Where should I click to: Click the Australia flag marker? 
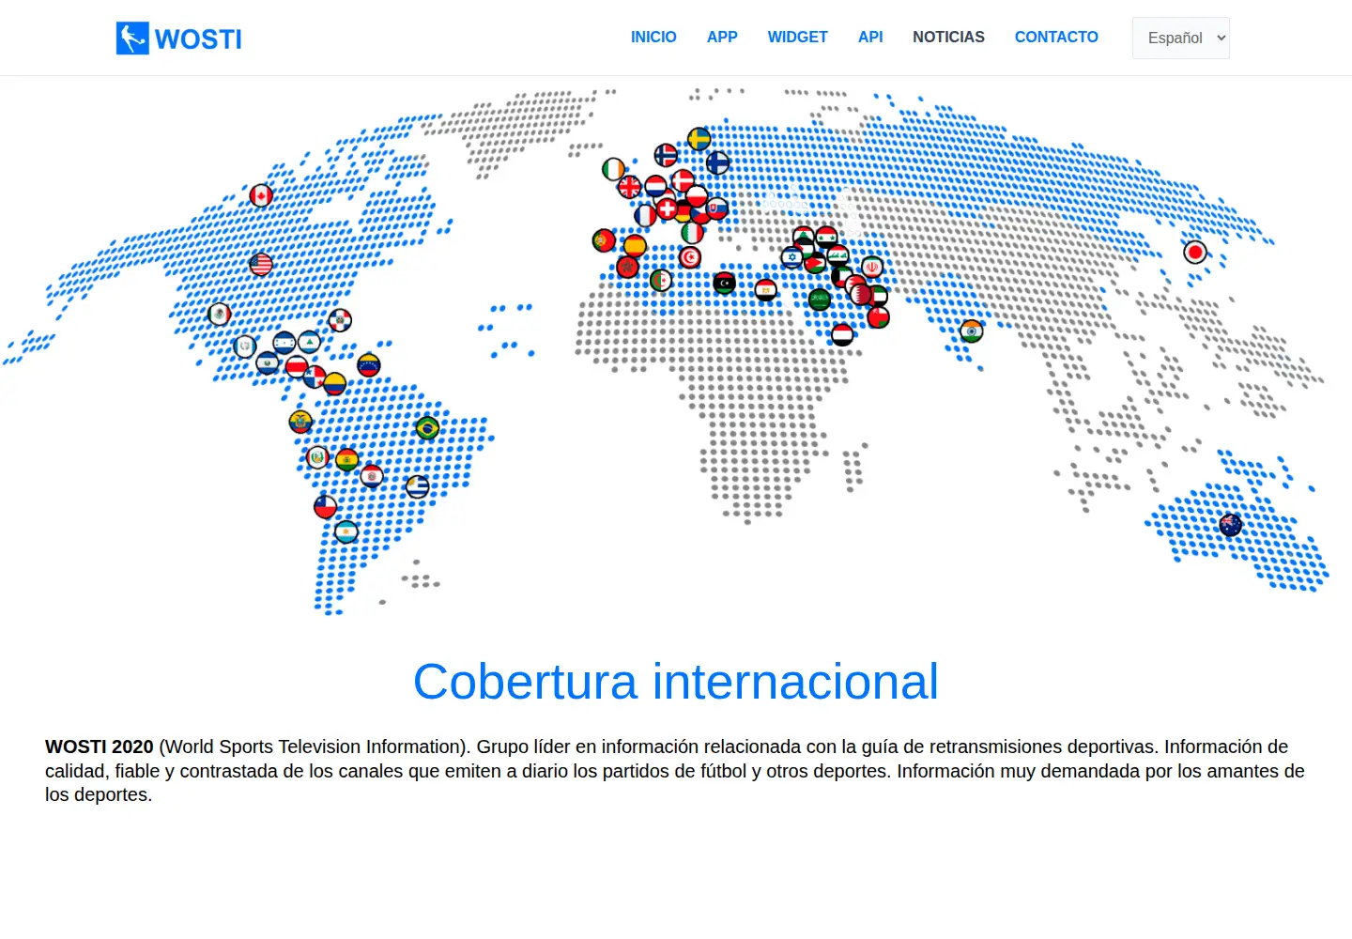click(1230, 525)
